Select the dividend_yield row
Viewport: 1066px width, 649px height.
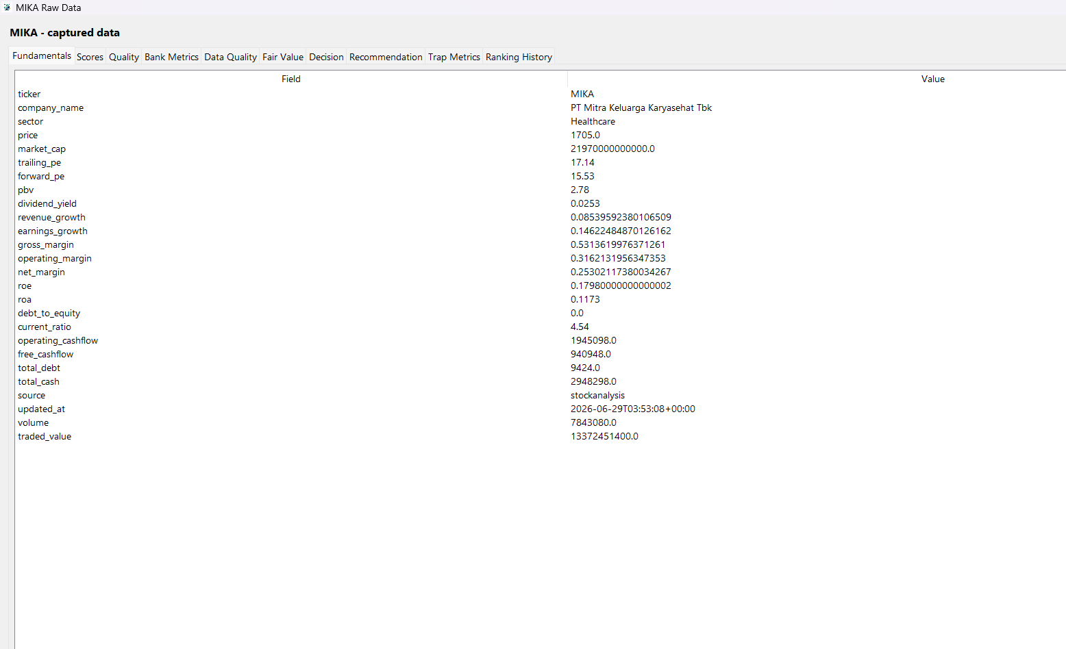(540, 203)
